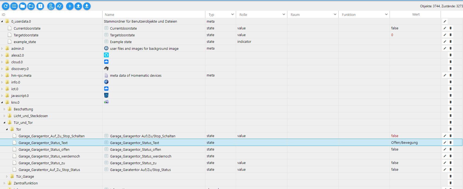Expand the Beschattung folder
This screenshot has height=189, width=463.
click(4, 109)
